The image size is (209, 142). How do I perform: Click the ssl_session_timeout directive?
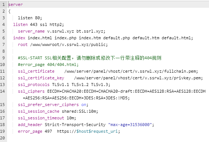41,118
